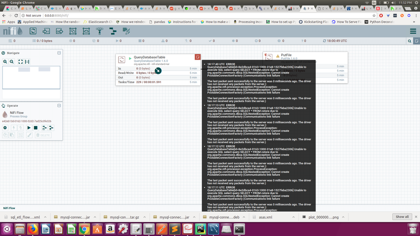Collapse the Navigate panel
The height and width of the screenshot is (236, 420).
pyautogui.click(x=59, y=53)
